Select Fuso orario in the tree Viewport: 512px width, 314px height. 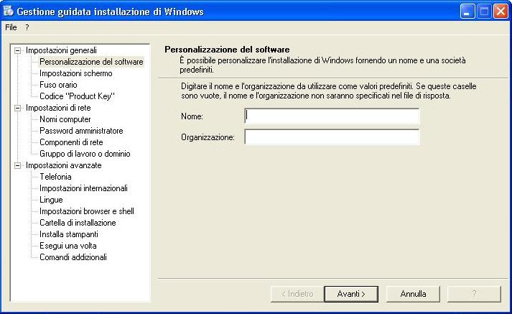(x=58, y=85)
